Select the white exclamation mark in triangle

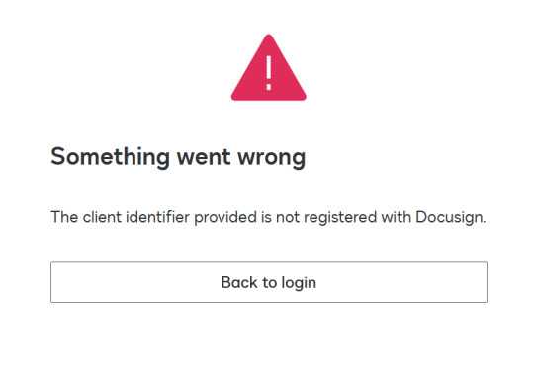pos(268,73)
